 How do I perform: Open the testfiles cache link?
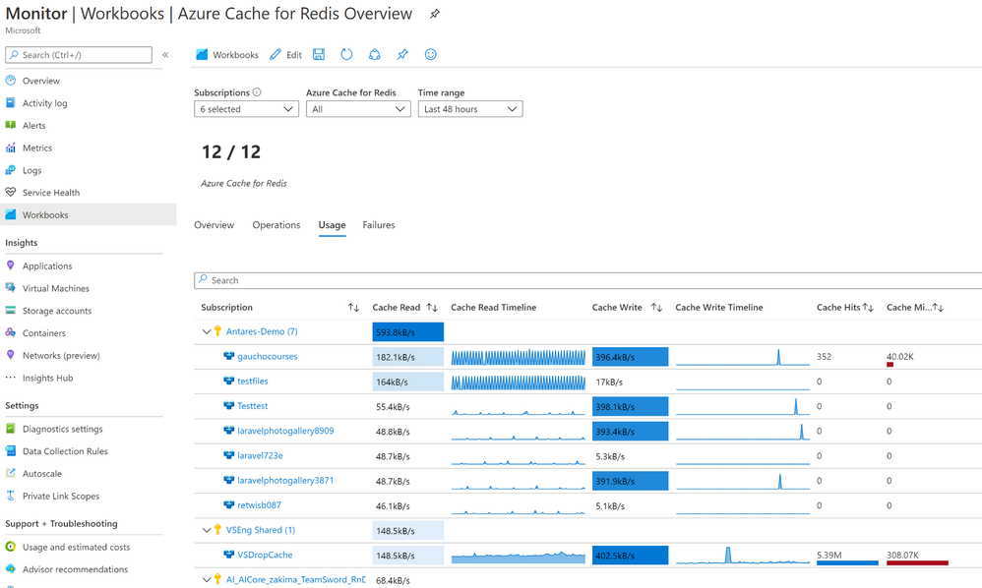253,381
